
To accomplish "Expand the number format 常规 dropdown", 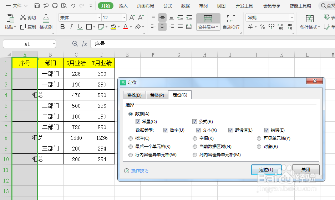I will [292, 17].
